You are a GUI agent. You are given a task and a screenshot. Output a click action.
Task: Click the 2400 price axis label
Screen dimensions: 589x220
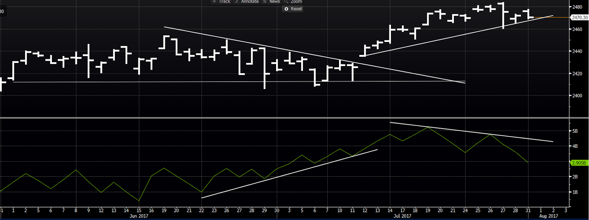pos(577,96)
